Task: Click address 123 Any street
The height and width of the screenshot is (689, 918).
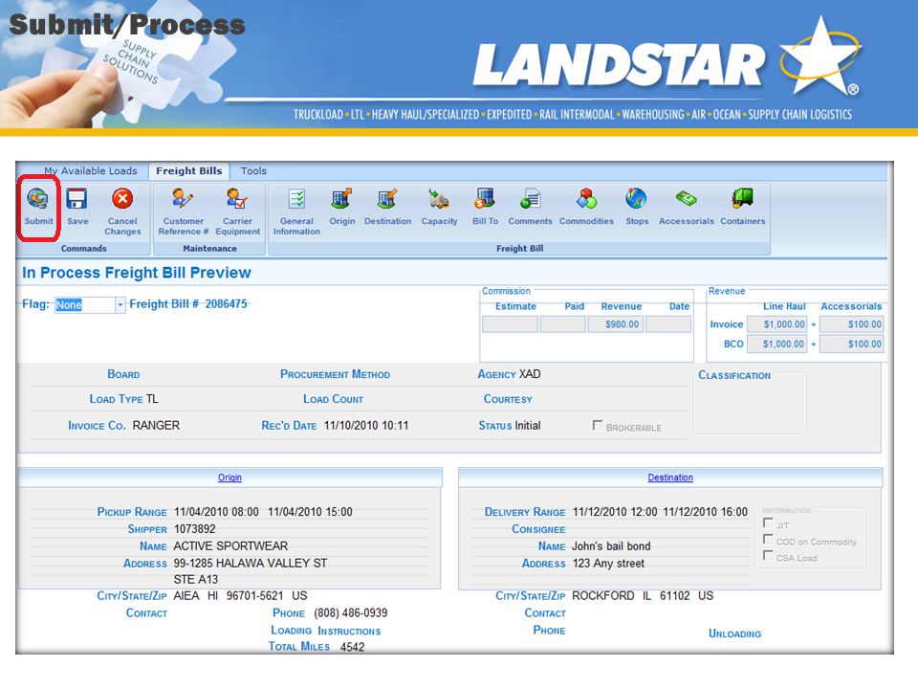Action: click(x=608, y=563)
